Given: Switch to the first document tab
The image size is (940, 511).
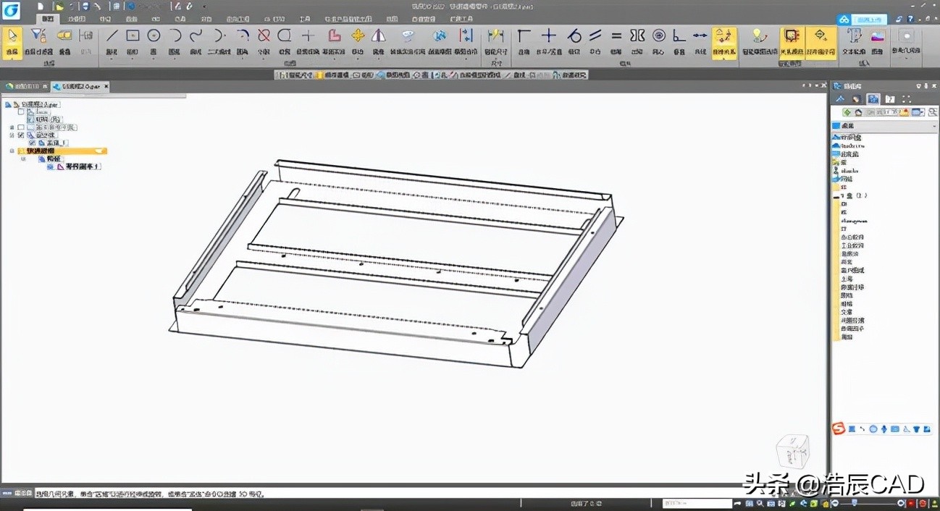Looking at the screenshot, I should [x=25, y=87].
